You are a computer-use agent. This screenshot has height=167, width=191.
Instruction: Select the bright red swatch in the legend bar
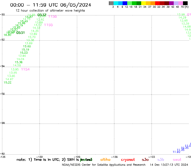click(157, 3)
